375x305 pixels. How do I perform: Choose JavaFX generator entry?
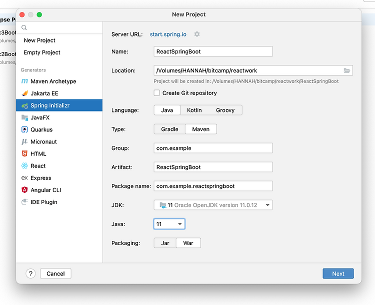click(x=59, y=117)
